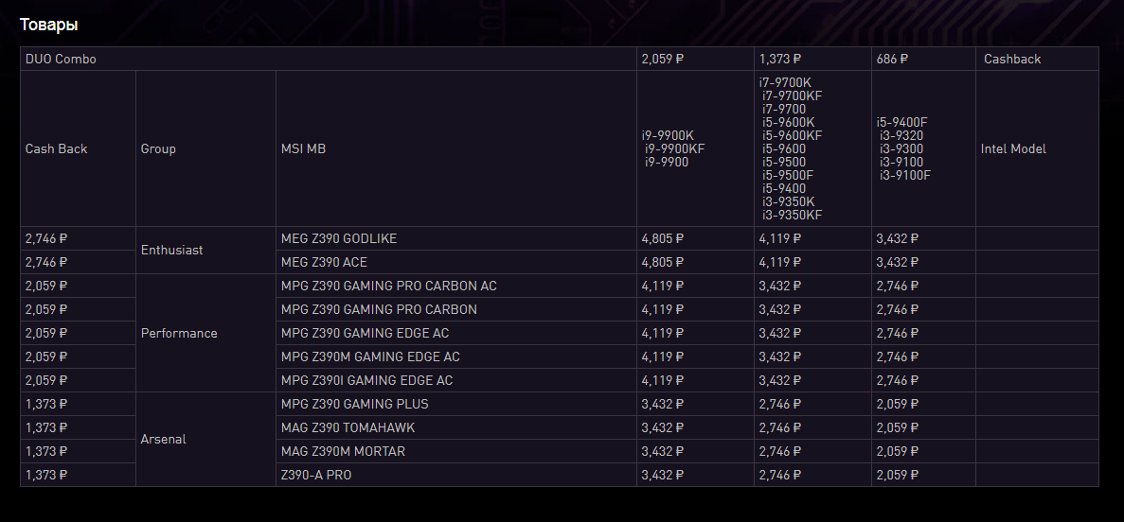Click the 'Group' column header
Screen dimensions: 1124x522
(205, 148)
